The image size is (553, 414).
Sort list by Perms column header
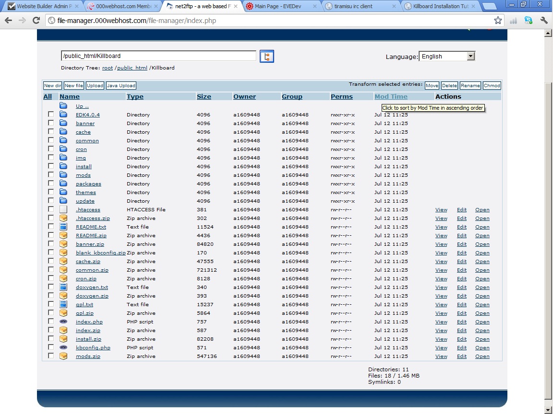coord(341,96)
